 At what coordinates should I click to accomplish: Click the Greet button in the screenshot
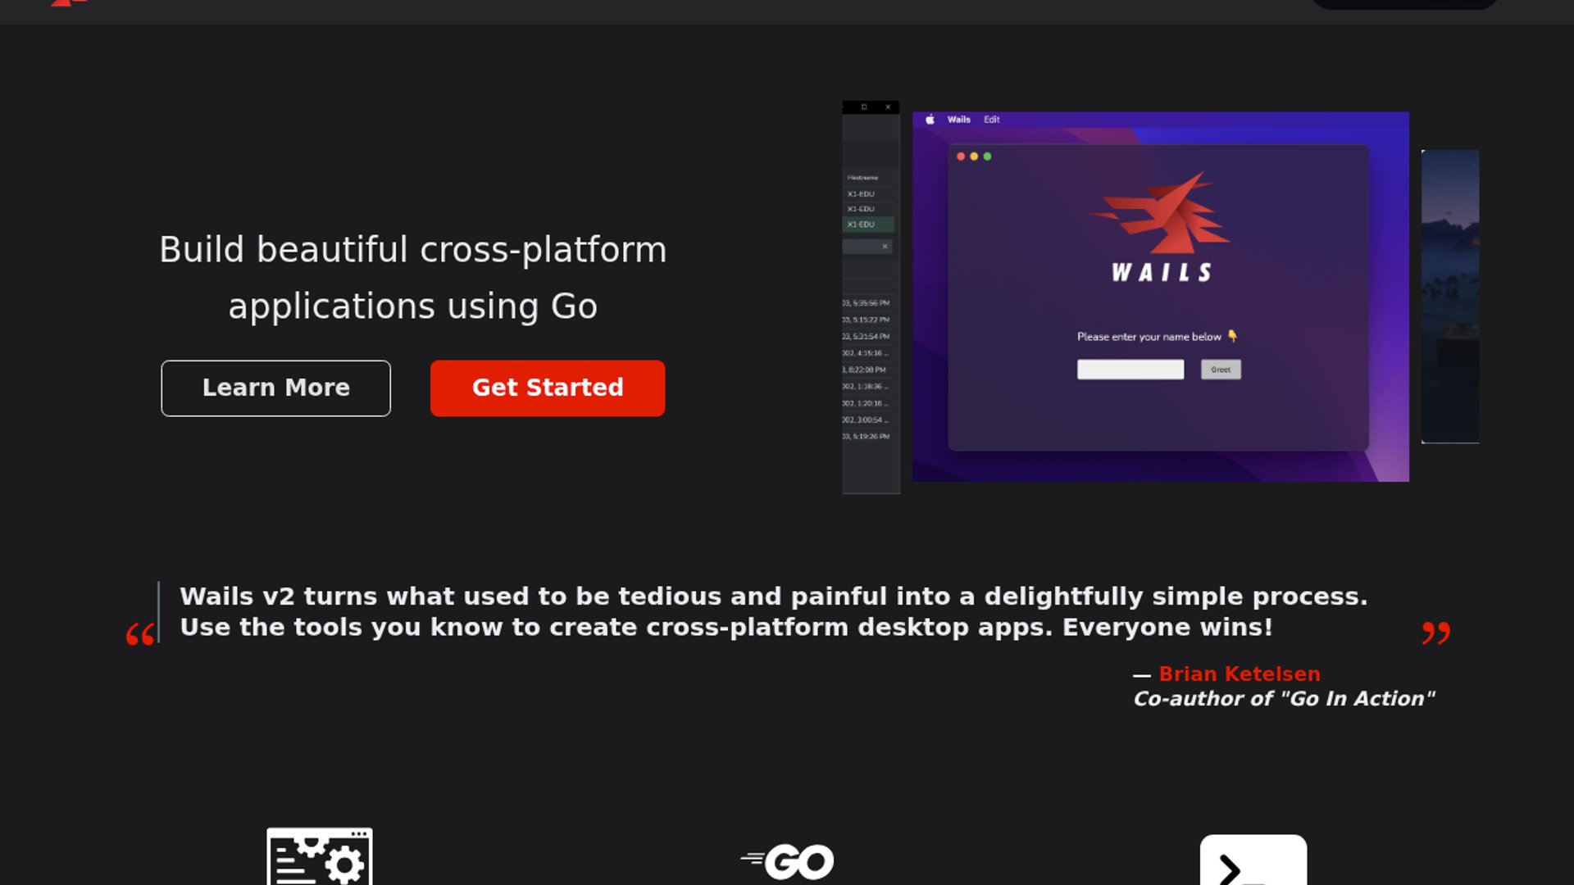click(1221, 370)
